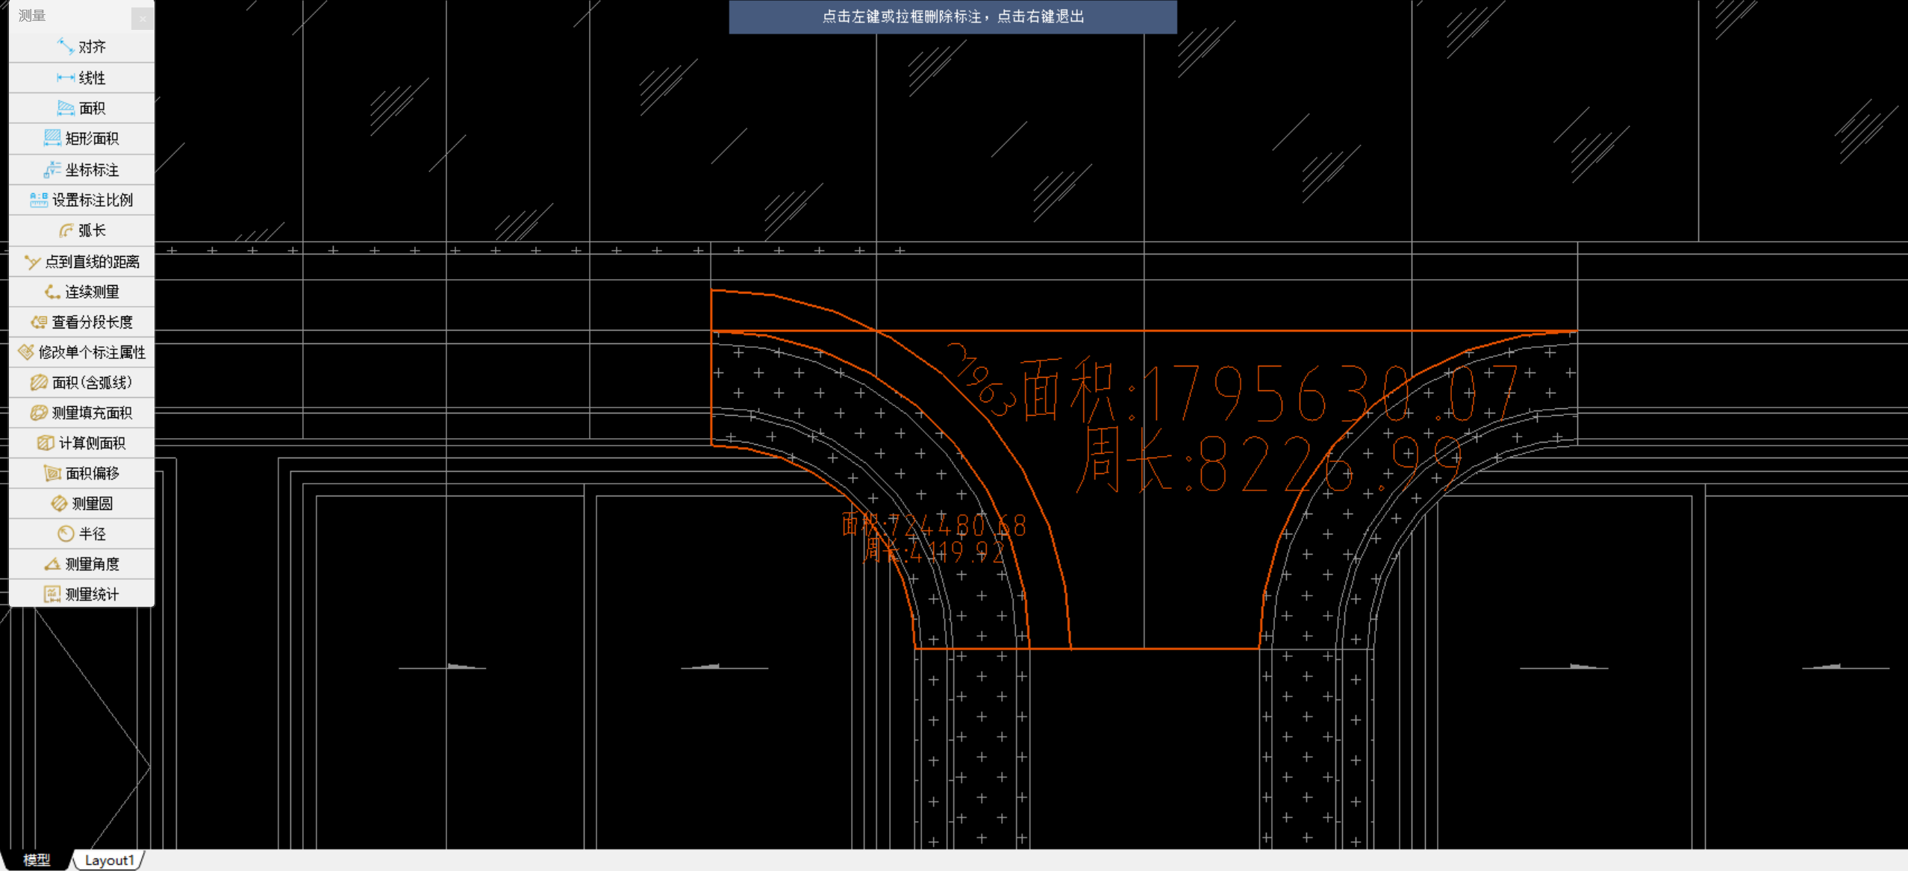Choose the 测量圆 circle measurement tool
Viewport: 1908px width, 871px height.
click(82, 504)
